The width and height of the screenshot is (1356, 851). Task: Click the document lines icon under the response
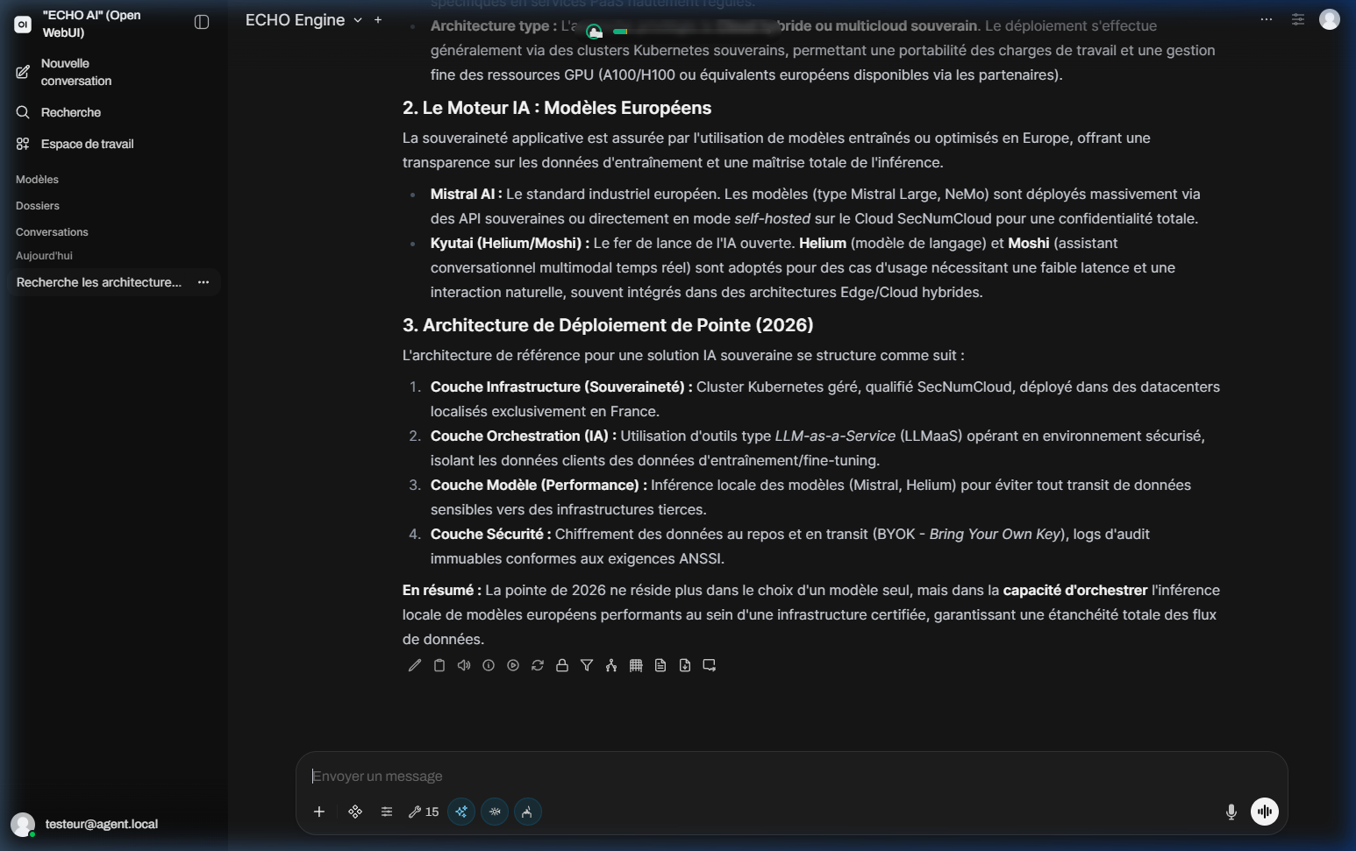(x=660, y=665)
